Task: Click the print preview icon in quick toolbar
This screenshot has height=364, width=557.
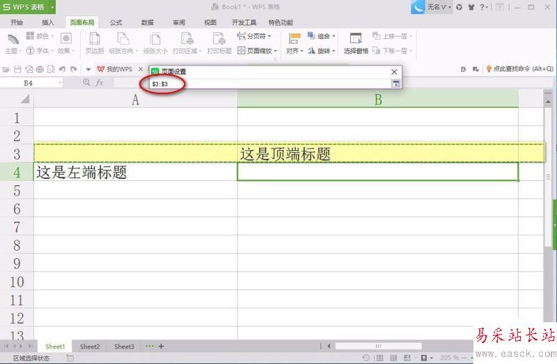Action: point(51,69)
